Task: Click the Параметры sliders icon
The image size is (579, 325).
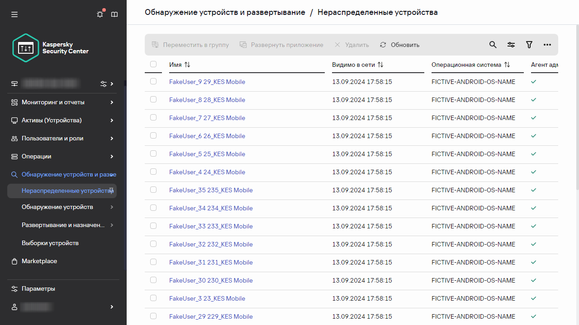Action: click(14, 289)
